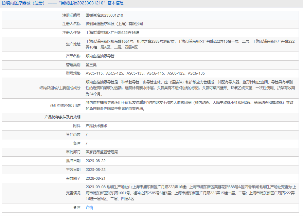Click the 产品名称 label
The image size is (303, 216).
pyautogui.click(x=73, y=56)
